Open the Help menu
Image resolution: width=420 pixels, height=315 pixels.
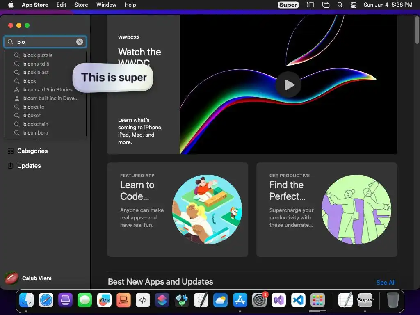tap(130, 5)
